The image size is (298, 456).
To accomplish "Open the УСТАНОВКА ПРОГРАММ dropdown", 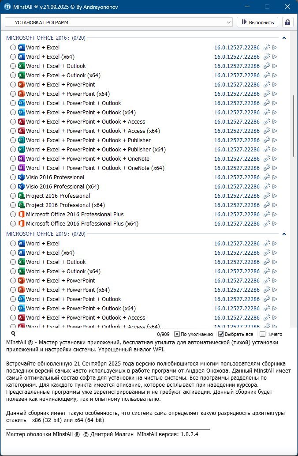I will point(119,22).
